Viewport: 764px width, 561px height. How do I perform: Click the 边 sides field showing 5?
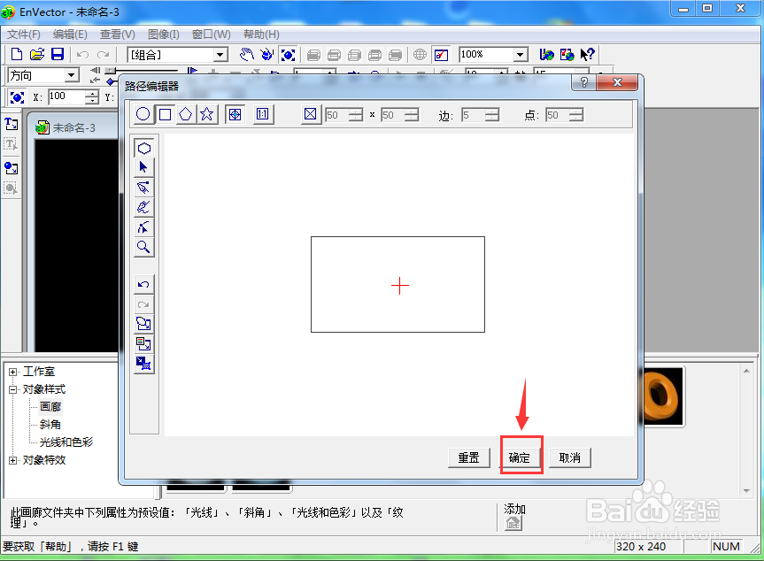(x=474, y=115)
